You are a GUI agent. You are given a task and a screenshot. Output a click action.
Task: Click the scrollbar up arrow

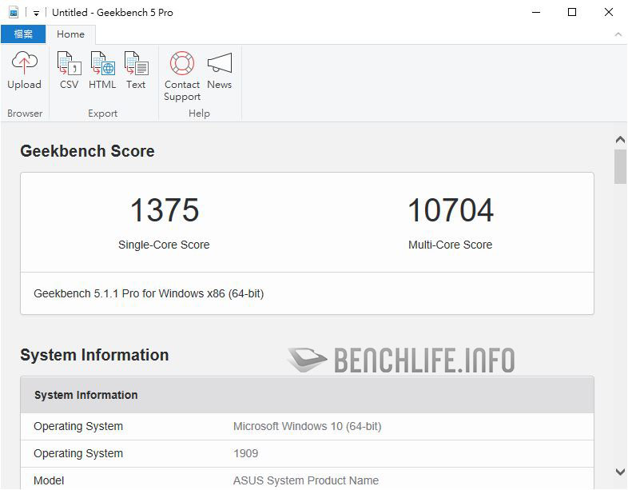point(620,140)
